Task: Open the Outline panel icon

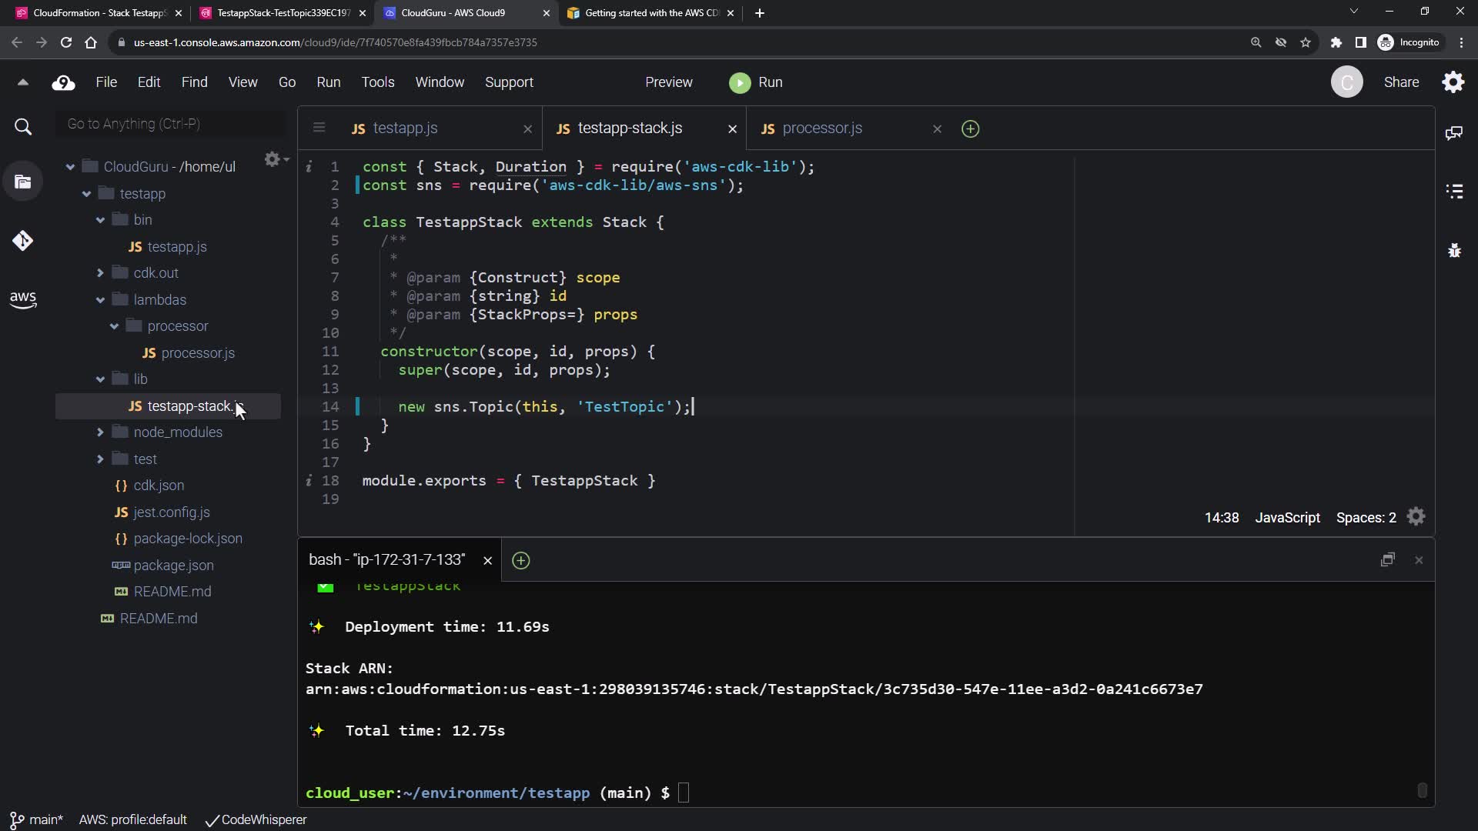Action: (1454, 192)
